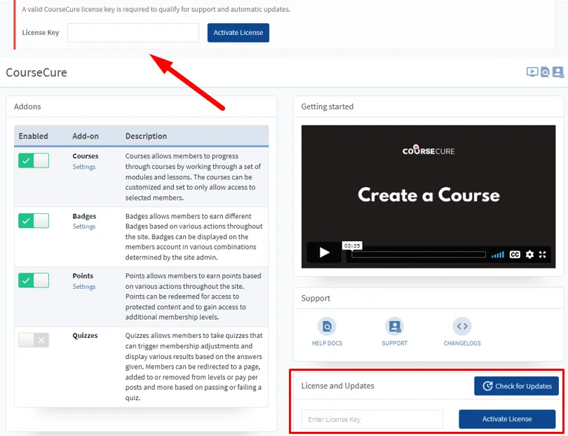Open the Badges Settings link

point(84,226)
